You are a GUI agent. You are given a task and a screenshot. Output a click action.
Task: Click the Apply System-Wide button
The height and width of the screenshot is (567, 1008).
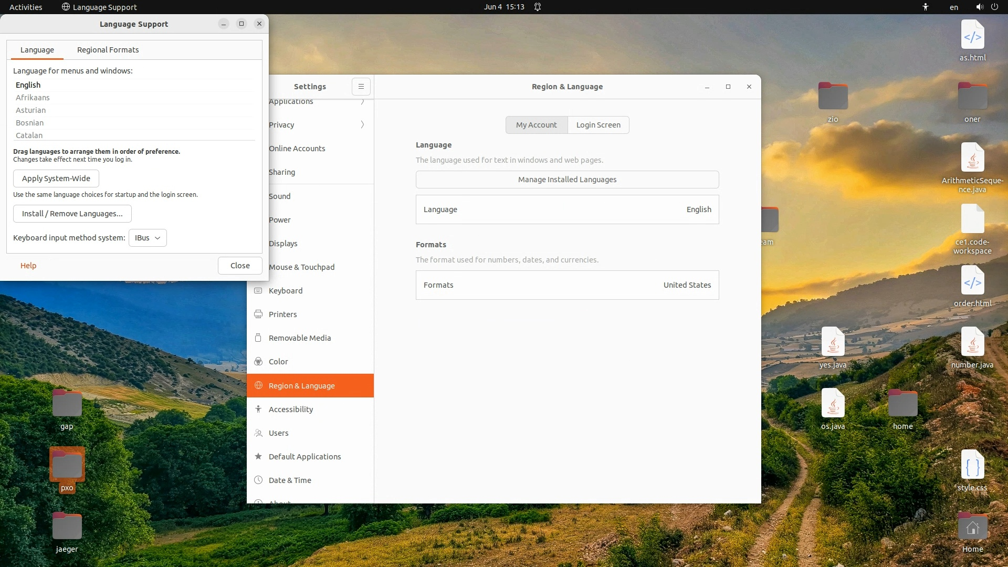tap(56, 178)
